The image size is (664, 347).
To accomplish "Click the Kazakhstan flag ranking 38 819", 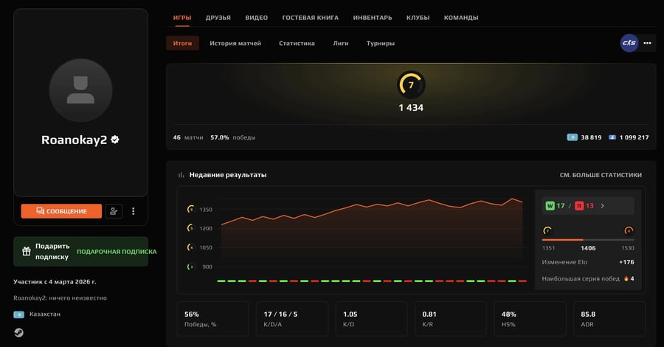I will coord(572,137).
